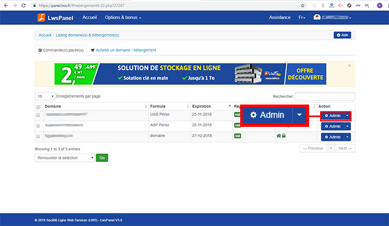The width and height of the screenshot is (389, 226).
Task: Click the 27-12-2018 expiration date
Action: (202, 136)
